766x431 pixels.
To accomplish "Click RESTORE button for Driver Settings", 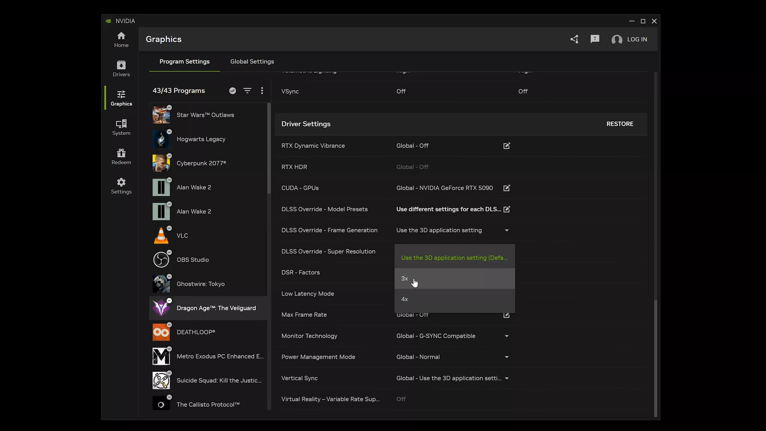I will click(x=620, y=124).
